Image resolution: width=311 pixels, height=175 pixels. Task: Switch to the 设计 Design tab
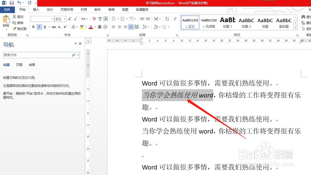(x=50, y=10)
